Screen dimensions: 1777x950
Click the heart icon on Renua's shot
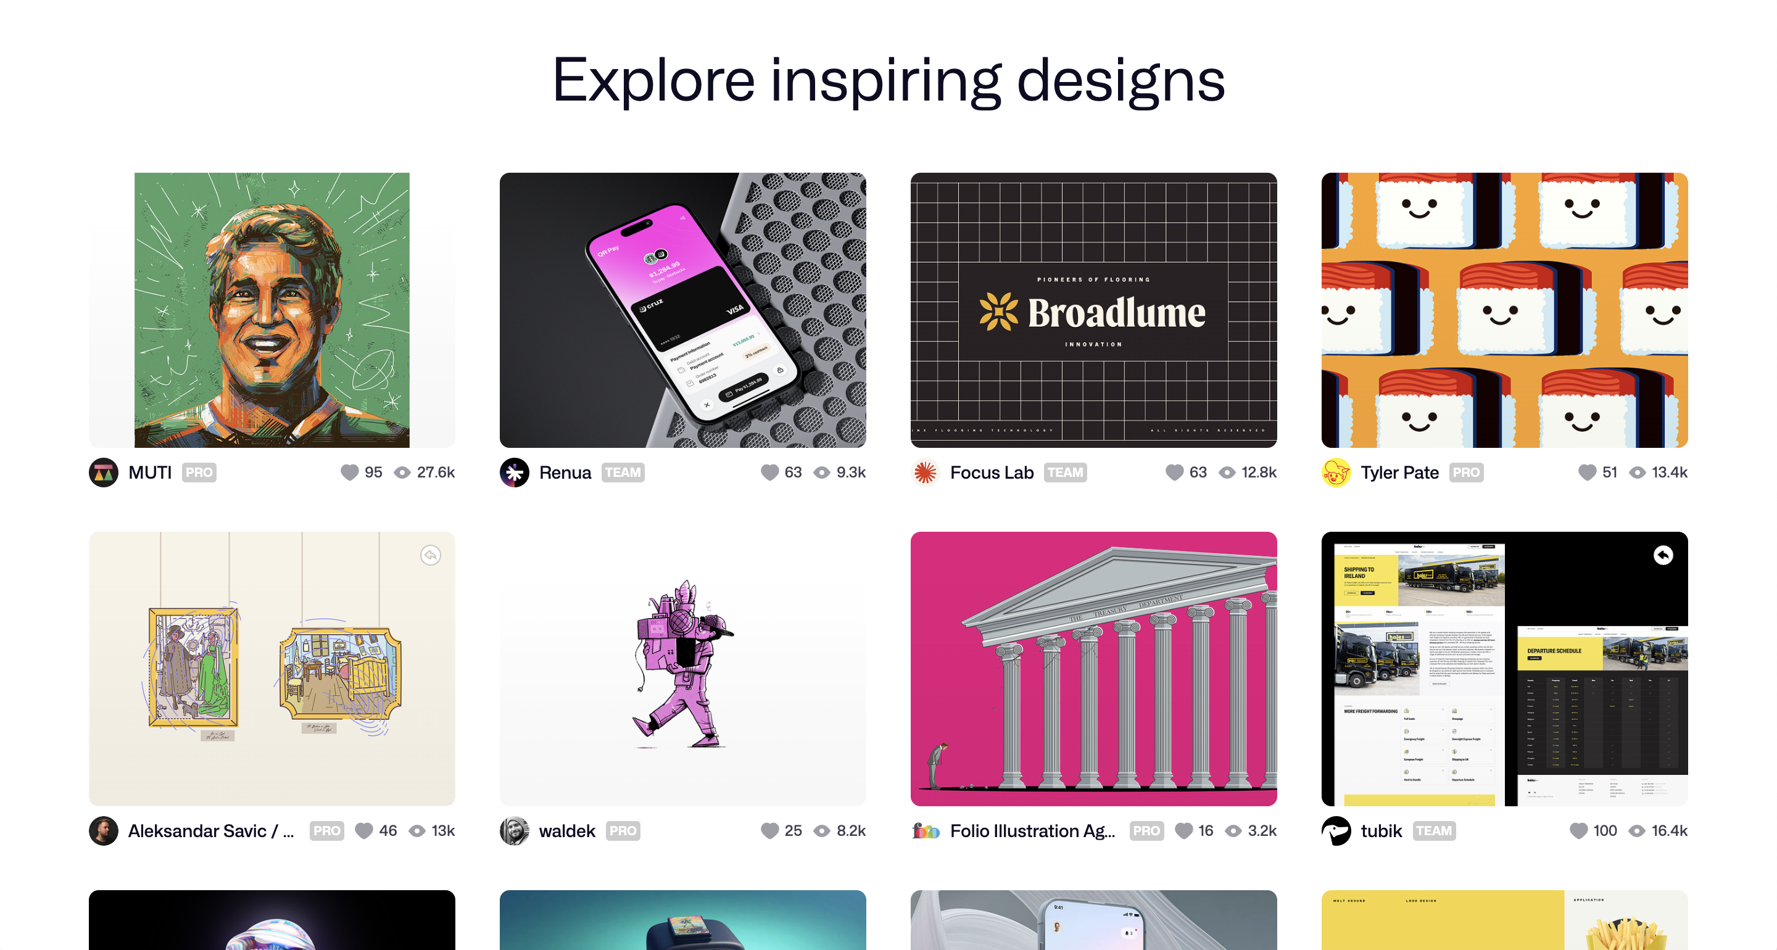[x=769, y=472]
